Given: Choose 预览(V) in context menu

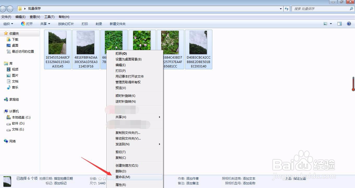Looking at the screenshot, I should 135,88.
